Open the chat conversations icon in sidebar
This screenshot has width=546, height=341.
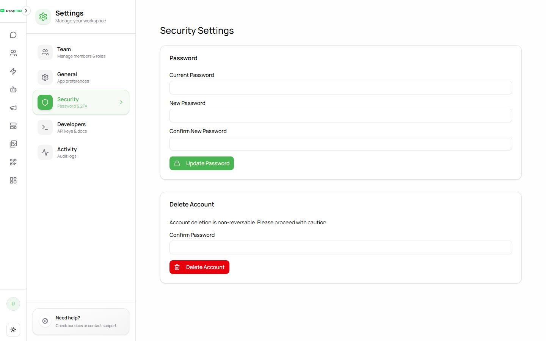coord(13,35)
